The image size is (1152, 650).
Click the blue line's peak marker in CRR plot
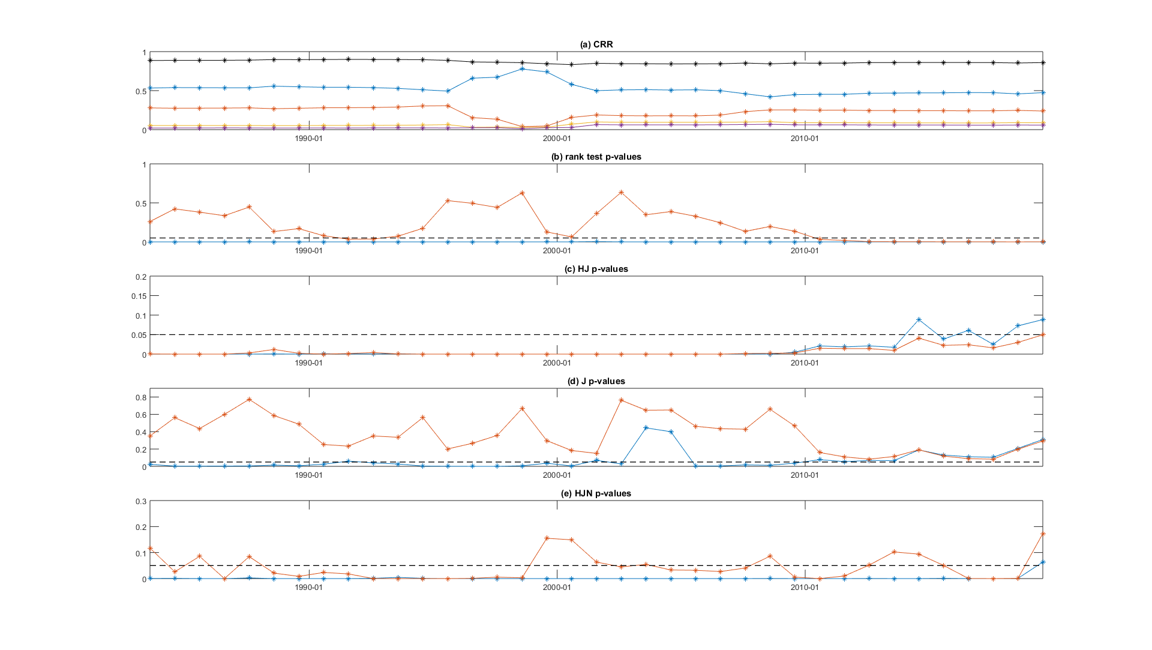[x=522, y=69]
